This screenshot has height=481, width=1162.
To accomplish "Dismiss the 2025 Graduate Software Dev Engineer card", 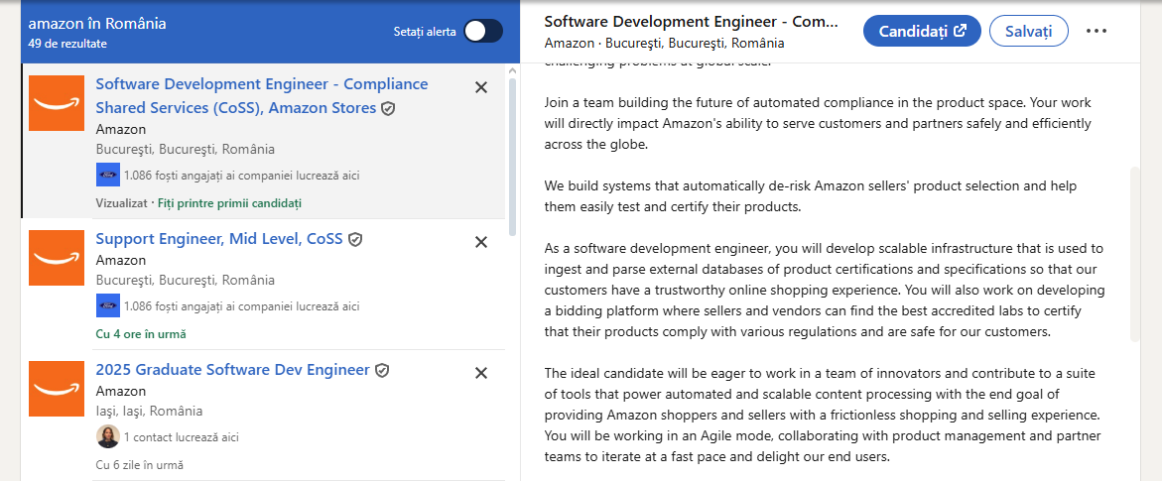I will click(481, 373).
